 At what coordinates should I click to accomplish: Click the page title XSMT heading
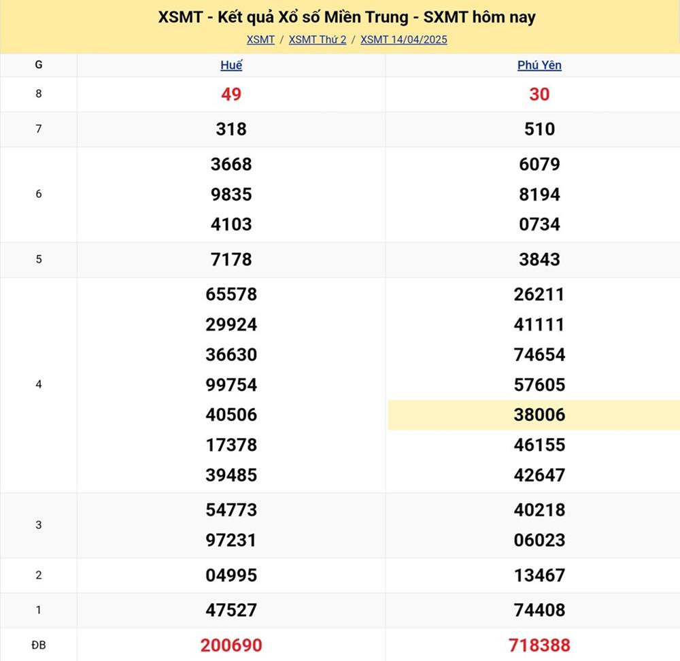coord(347,17)
